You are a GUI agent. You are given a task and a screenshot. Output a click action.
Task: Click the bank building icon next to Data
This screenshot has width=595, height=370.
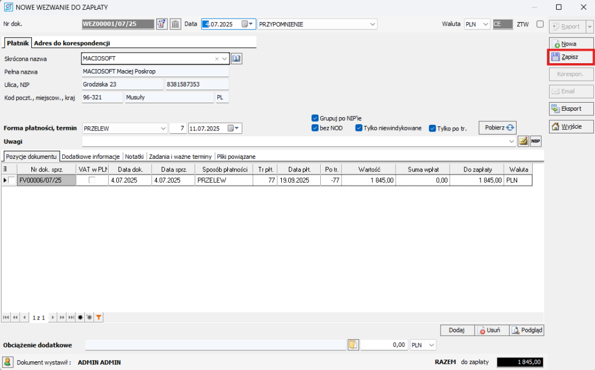click(x=175, y=24)
